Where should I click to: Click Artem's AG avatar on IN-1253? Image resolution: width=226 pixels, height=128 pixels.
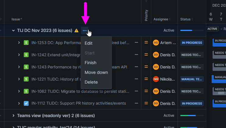click(x=156, y=43)
